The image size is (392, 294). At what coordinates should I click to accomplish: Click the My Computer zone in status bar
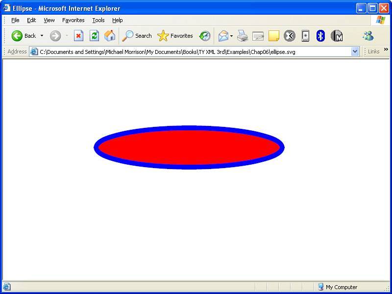point(337,287)
